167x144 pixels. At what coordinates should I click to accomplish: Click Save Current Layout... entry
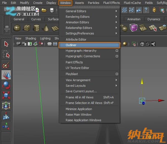point(81,91)
